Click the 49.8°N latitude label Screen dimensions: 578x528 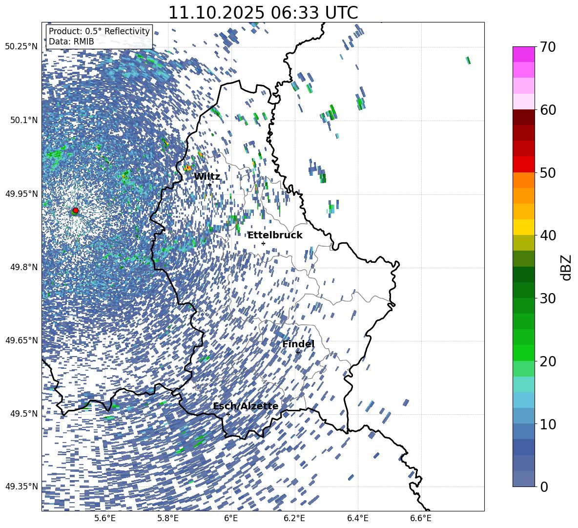[23, 267]
